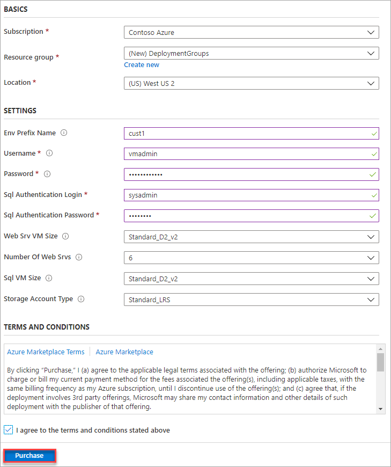
Task: Open the Storage Account Type info icon
Action: [x=80, y=299]
